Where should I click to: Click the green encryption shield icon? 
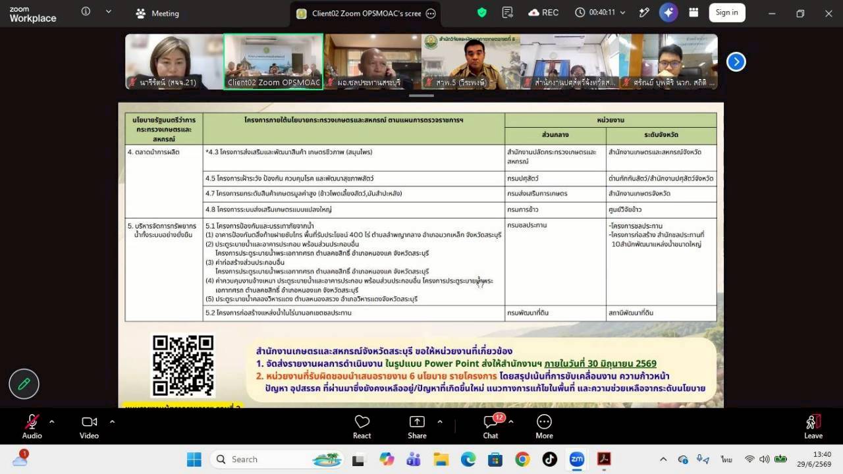[482, 13]
